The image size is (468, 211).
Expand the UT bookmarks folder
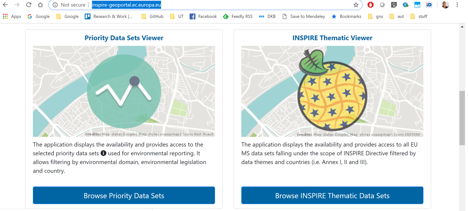coord(177,16)
